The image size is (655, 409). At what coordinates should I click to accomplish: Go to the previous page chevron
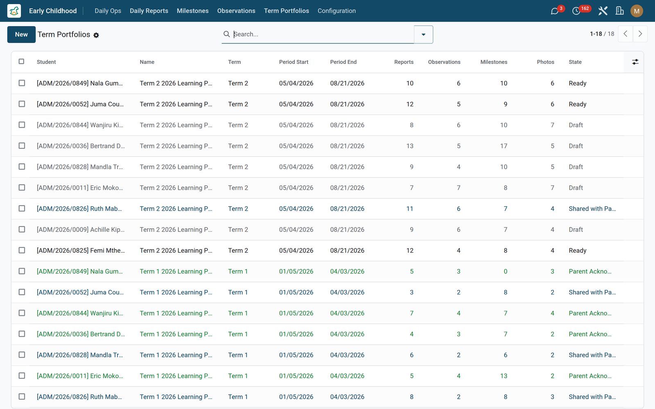coord(625,34)
